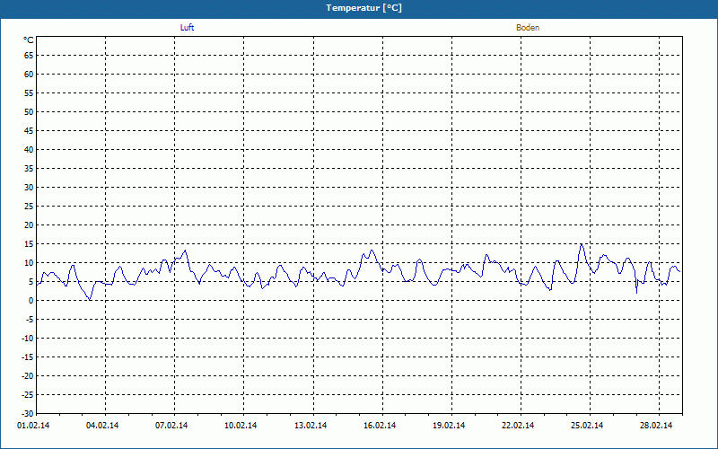Click the 28.02.14 date label
Viewport: 718px width, 449px height.
[x=656, y=425]
